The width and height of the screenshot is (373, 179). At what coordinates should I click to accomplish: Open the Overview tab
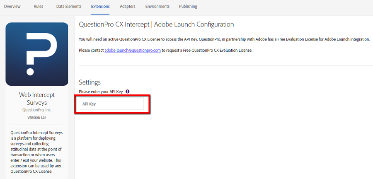12,6
